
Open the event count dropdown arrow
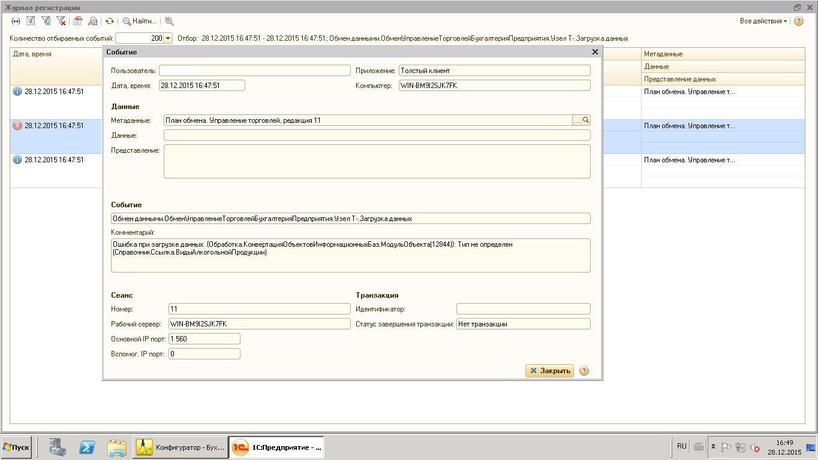[x=168, y=38]
